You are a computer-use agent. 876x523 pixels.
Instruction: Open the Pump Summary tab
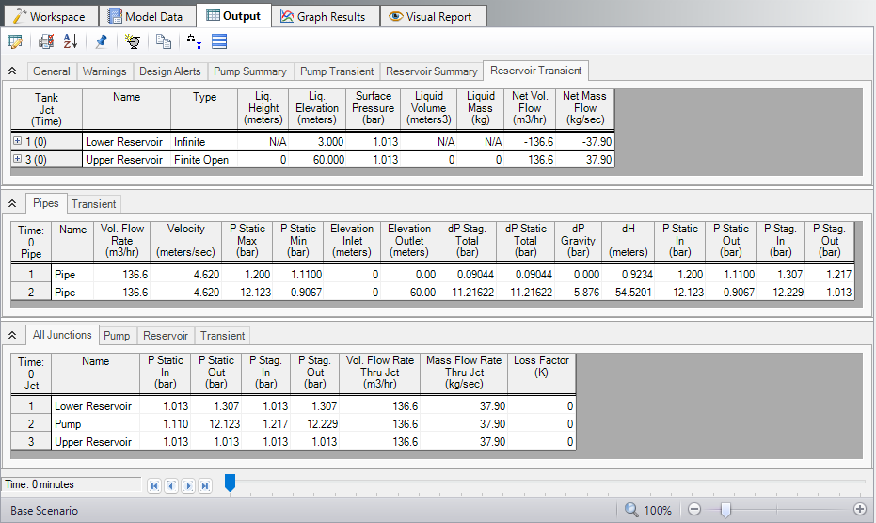pos(250,71)
